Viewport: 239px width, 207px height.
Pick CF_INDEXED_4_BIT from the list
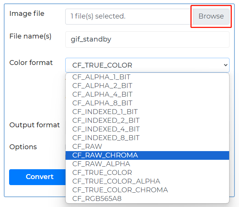coord(106,129)
